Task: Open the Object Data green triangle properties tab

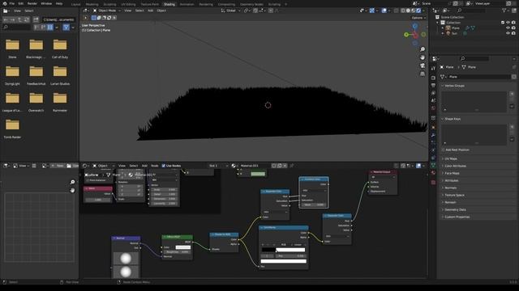Action: (x=433, y=165)
